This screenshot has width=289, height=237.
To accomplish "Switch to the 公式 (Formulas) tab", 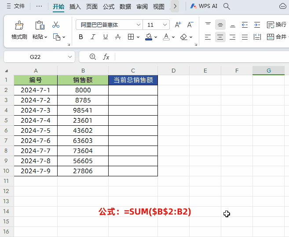I will (109, 7).
